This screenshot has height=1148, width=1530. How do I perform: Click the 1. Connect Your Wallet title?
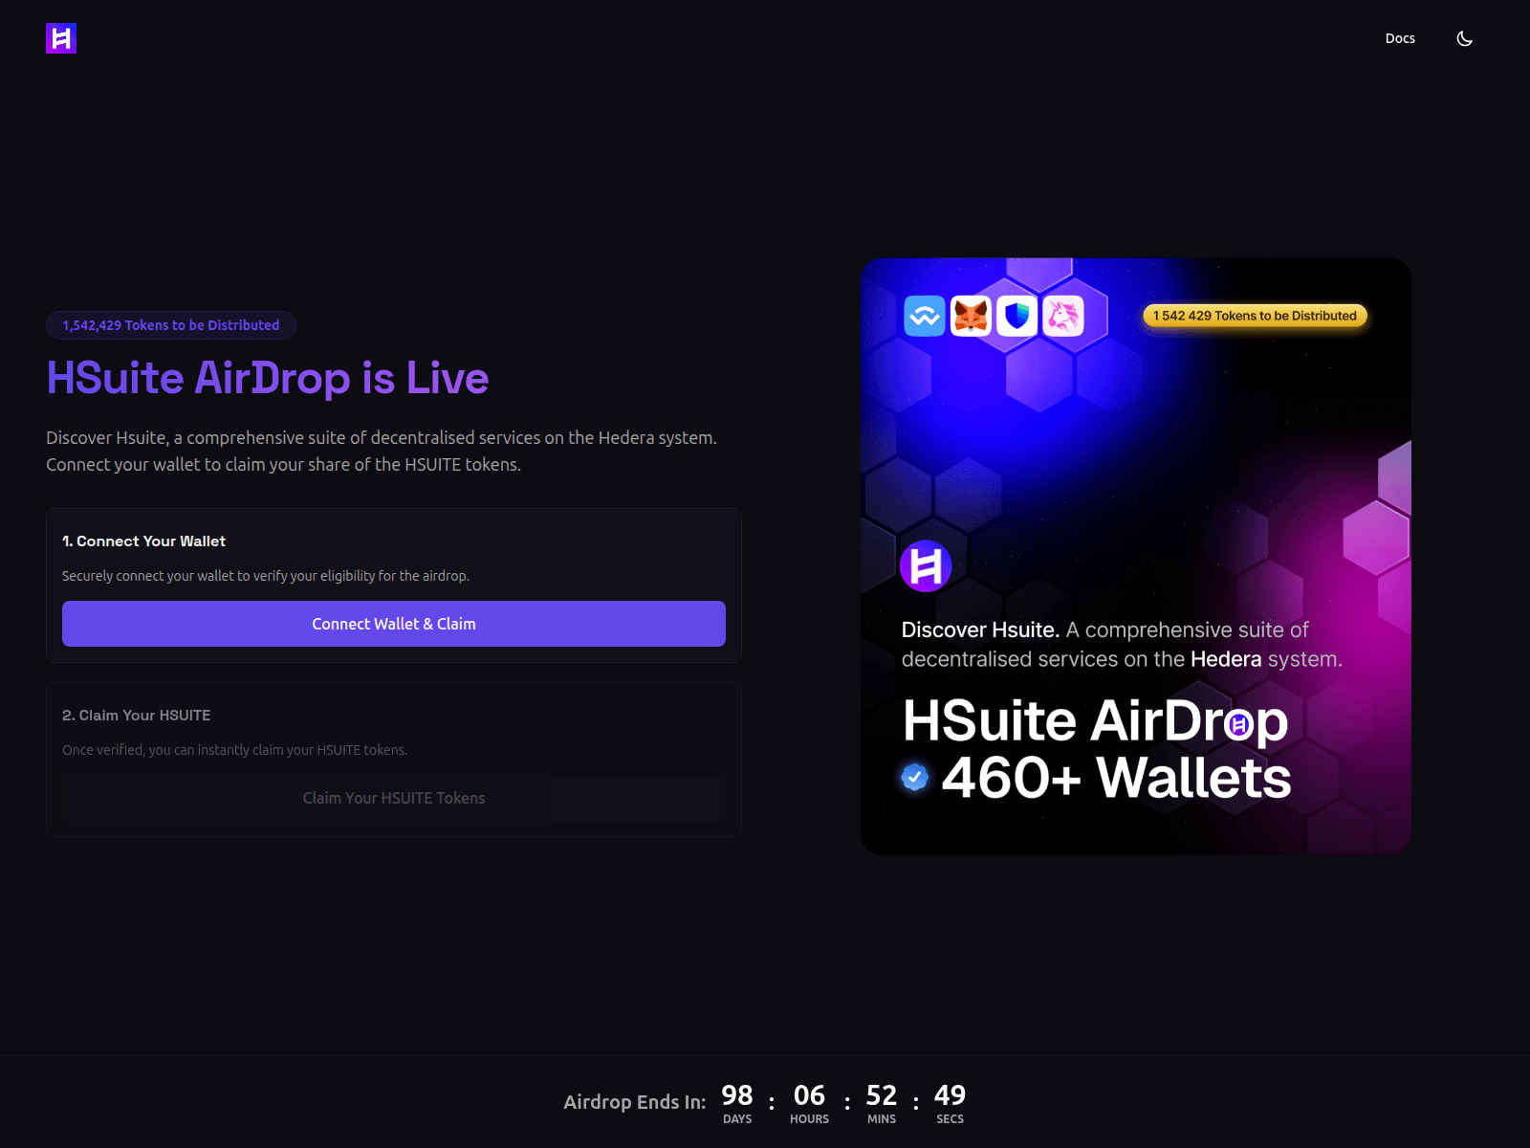[143, 541]
